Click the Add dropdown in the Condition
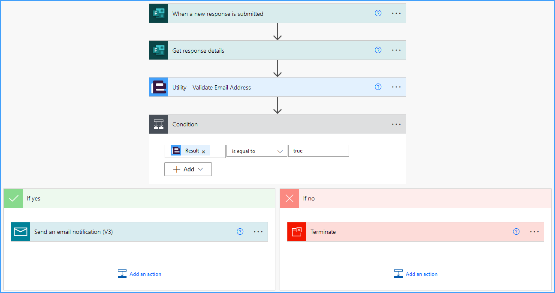 coord(188,169)
